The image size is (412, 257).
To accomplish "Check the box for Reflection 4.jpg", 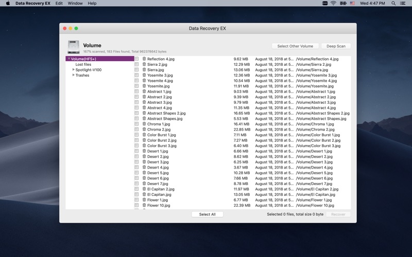I will pos(136,59).
